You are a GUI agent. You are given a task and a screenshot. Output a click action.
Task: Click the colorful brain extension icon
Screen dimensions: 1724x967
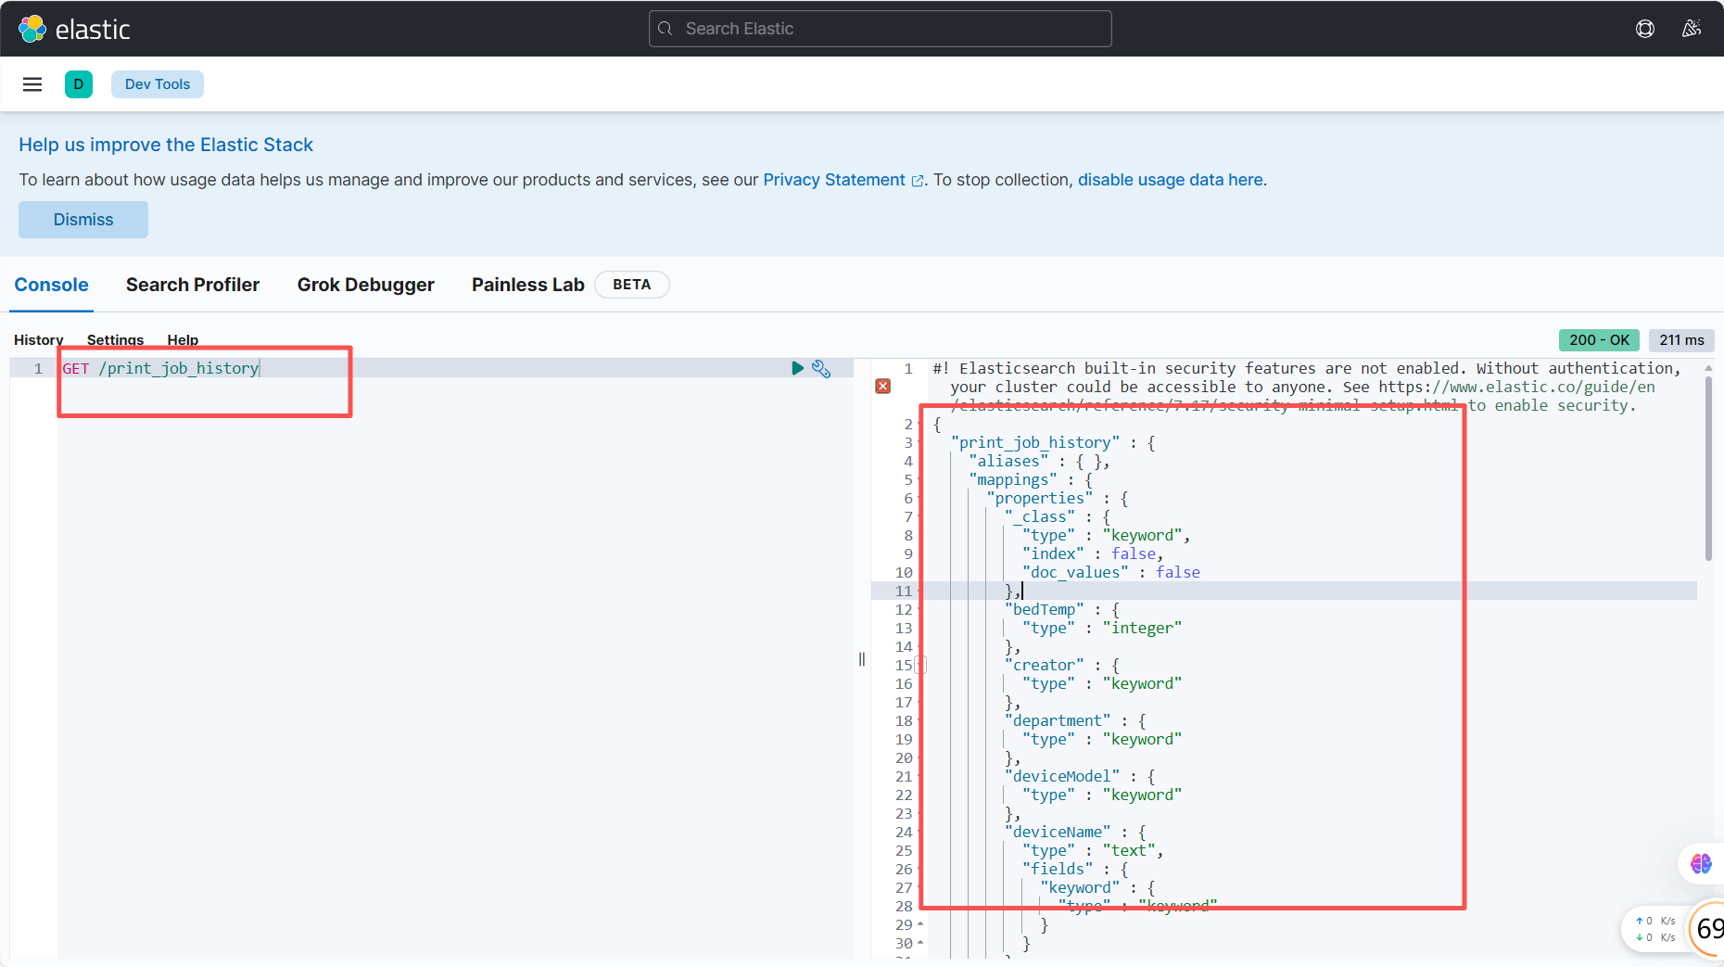pyautogui.click(x=1701, y=863)
